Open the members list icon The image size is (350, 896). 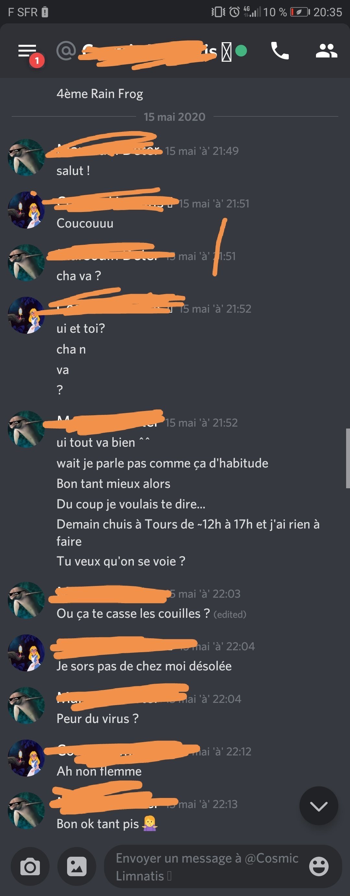pos(326,51)
